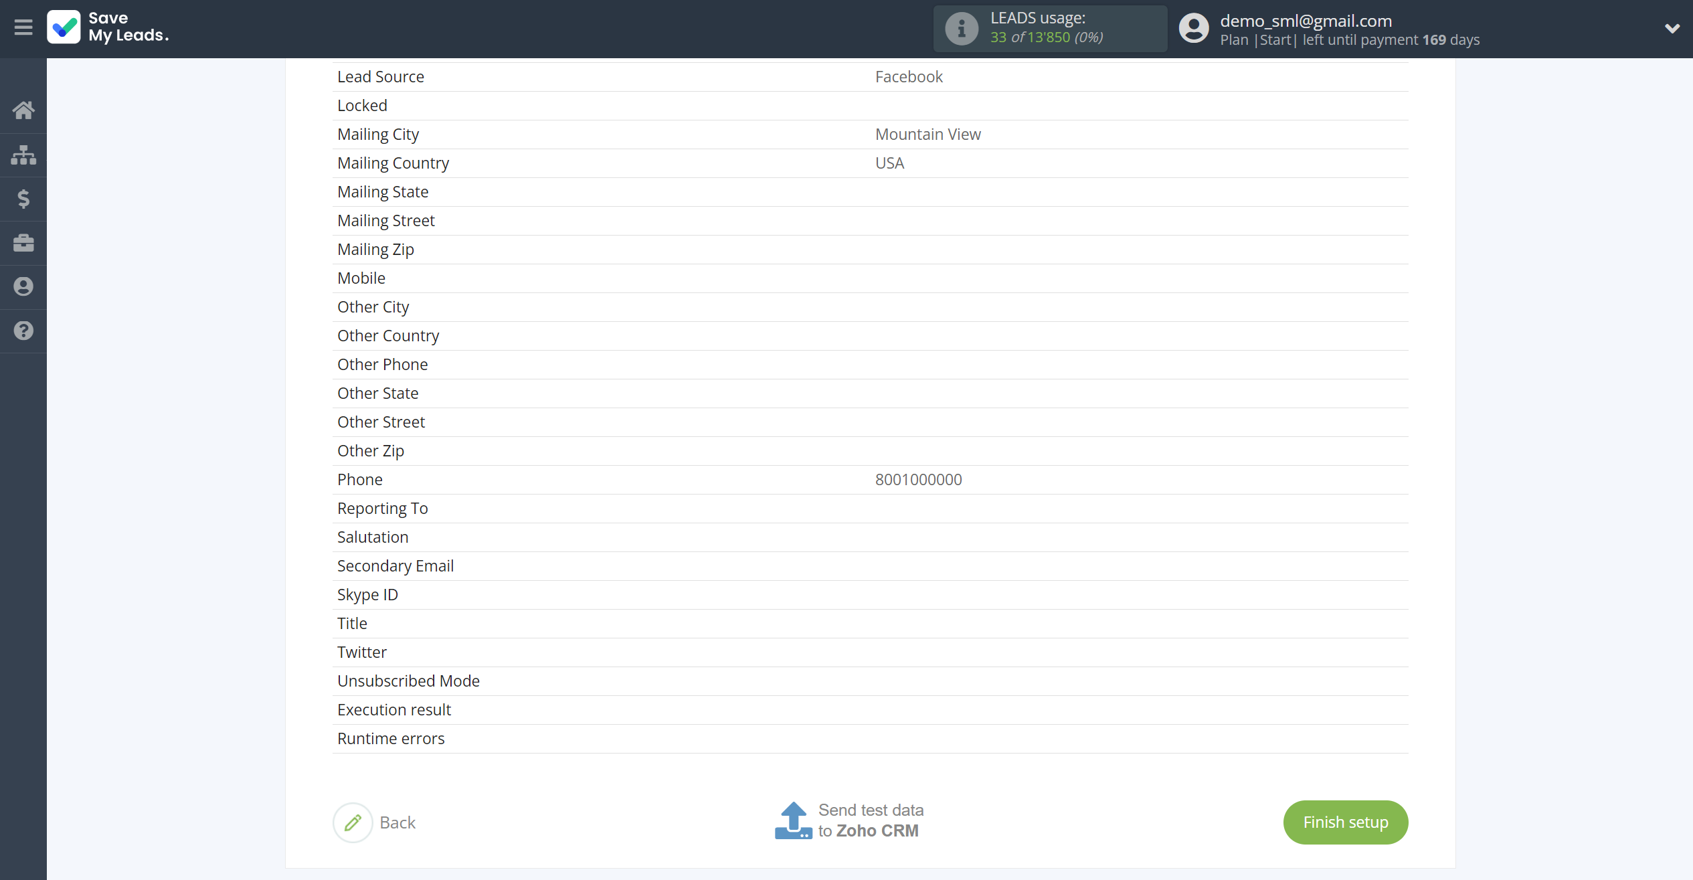Select the Other Country label

pos(388,336)
